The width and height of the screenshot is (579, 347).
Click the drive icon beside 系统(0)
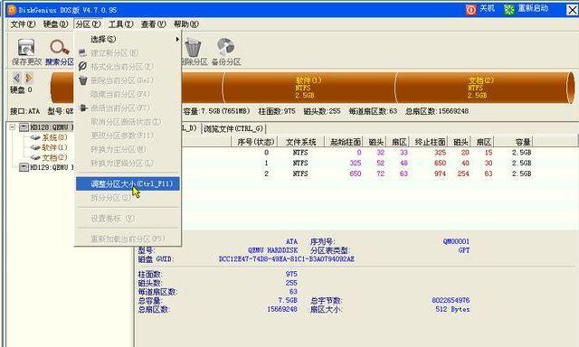[35, 137]
